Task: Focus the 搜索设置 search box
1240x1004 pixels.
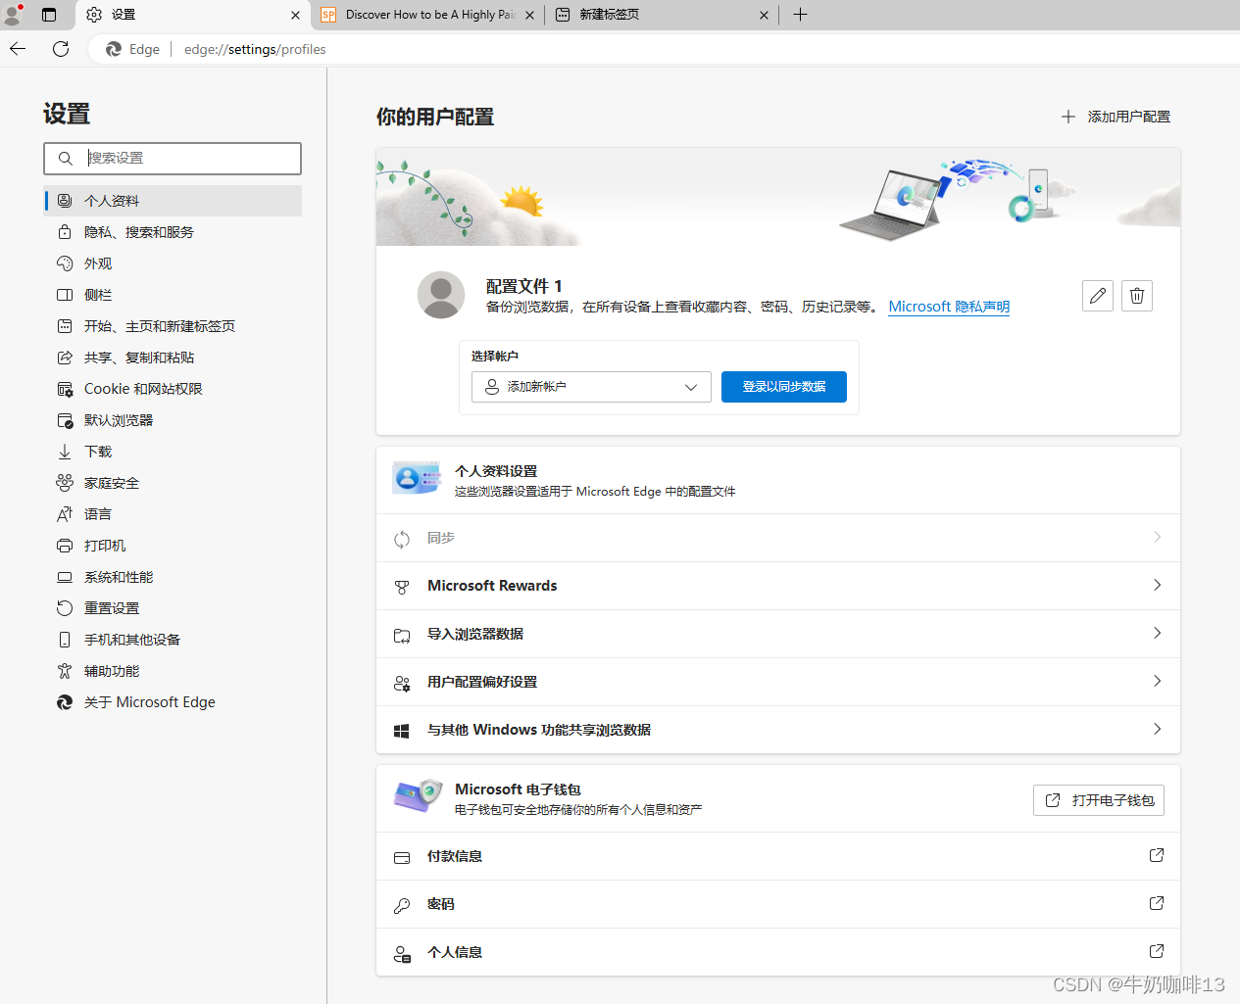Action: click(173, 159)
